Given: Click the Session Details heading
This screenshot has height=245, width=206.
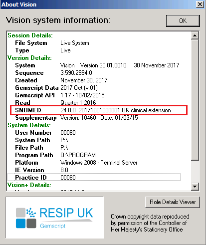Looking at the screenshot, I should point(30,35).
